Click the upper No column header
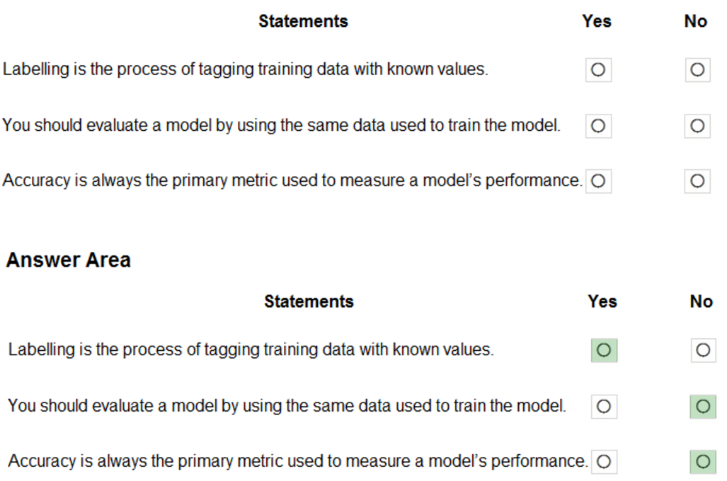This screenshot has width=727, height=481. pos(696,21)
